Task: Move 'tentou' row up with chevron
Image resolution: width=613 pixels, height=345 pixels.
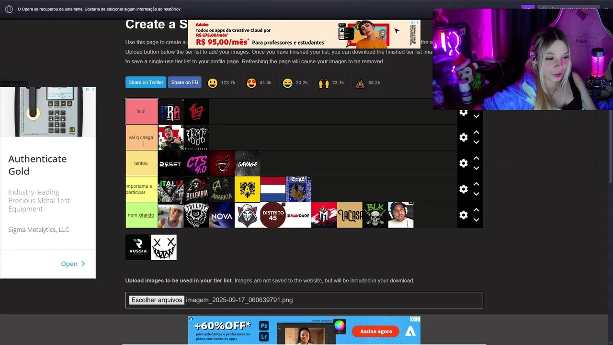Action: 476,159
